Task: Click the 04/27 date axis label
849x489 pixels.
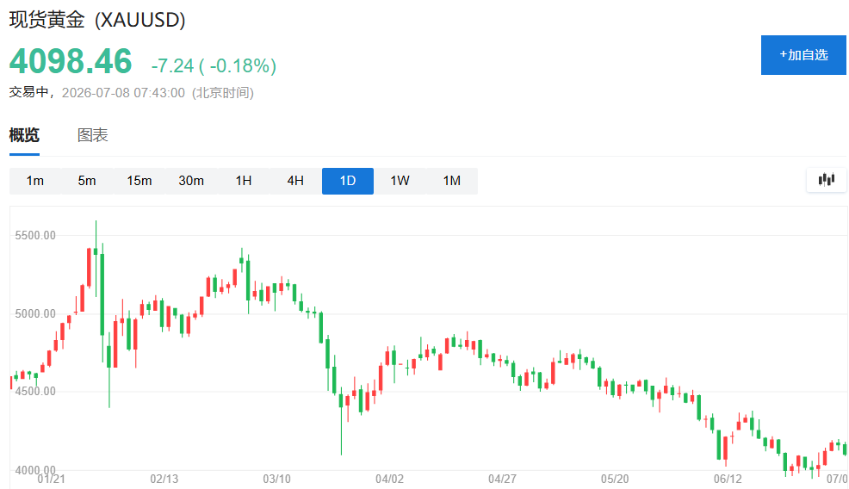Action: (502, 479)
